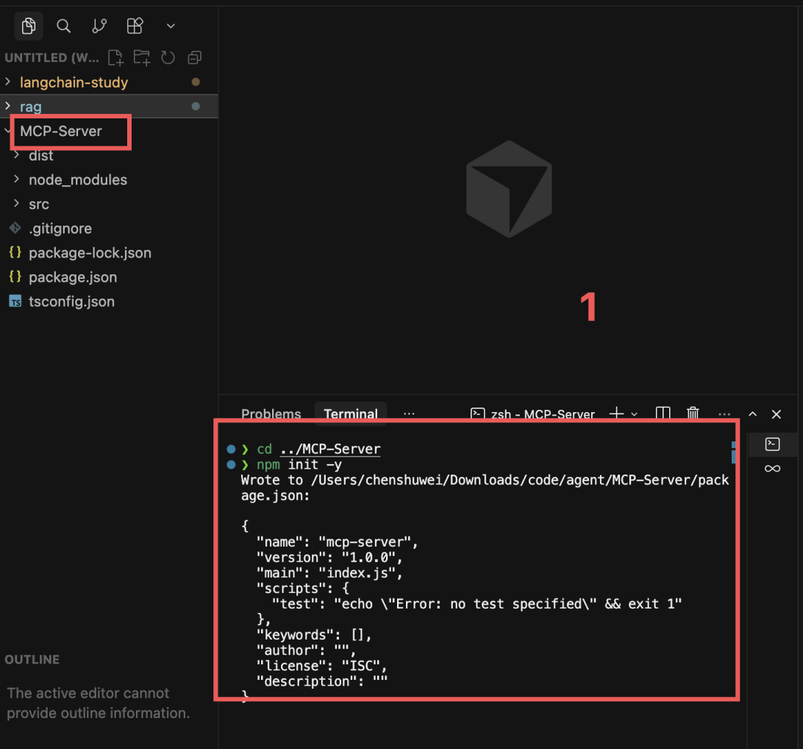Click the UNTITLED workspace header
The height and width of the screenshot is (749, 803).
(x=52, y=57)
